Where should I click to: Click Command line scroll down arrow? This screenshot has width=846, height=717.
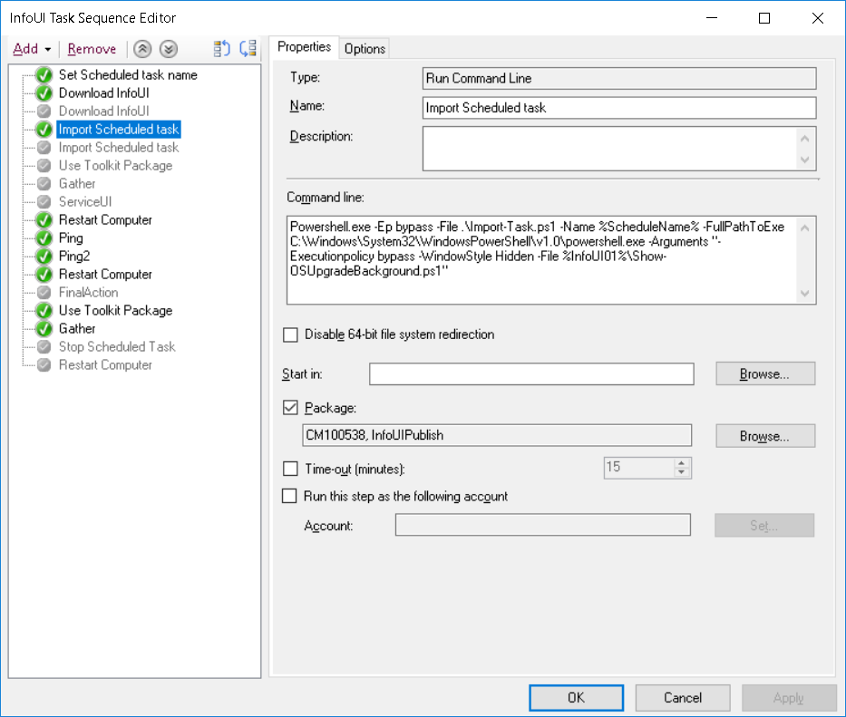pyautogui.click(x=805, y=294)
